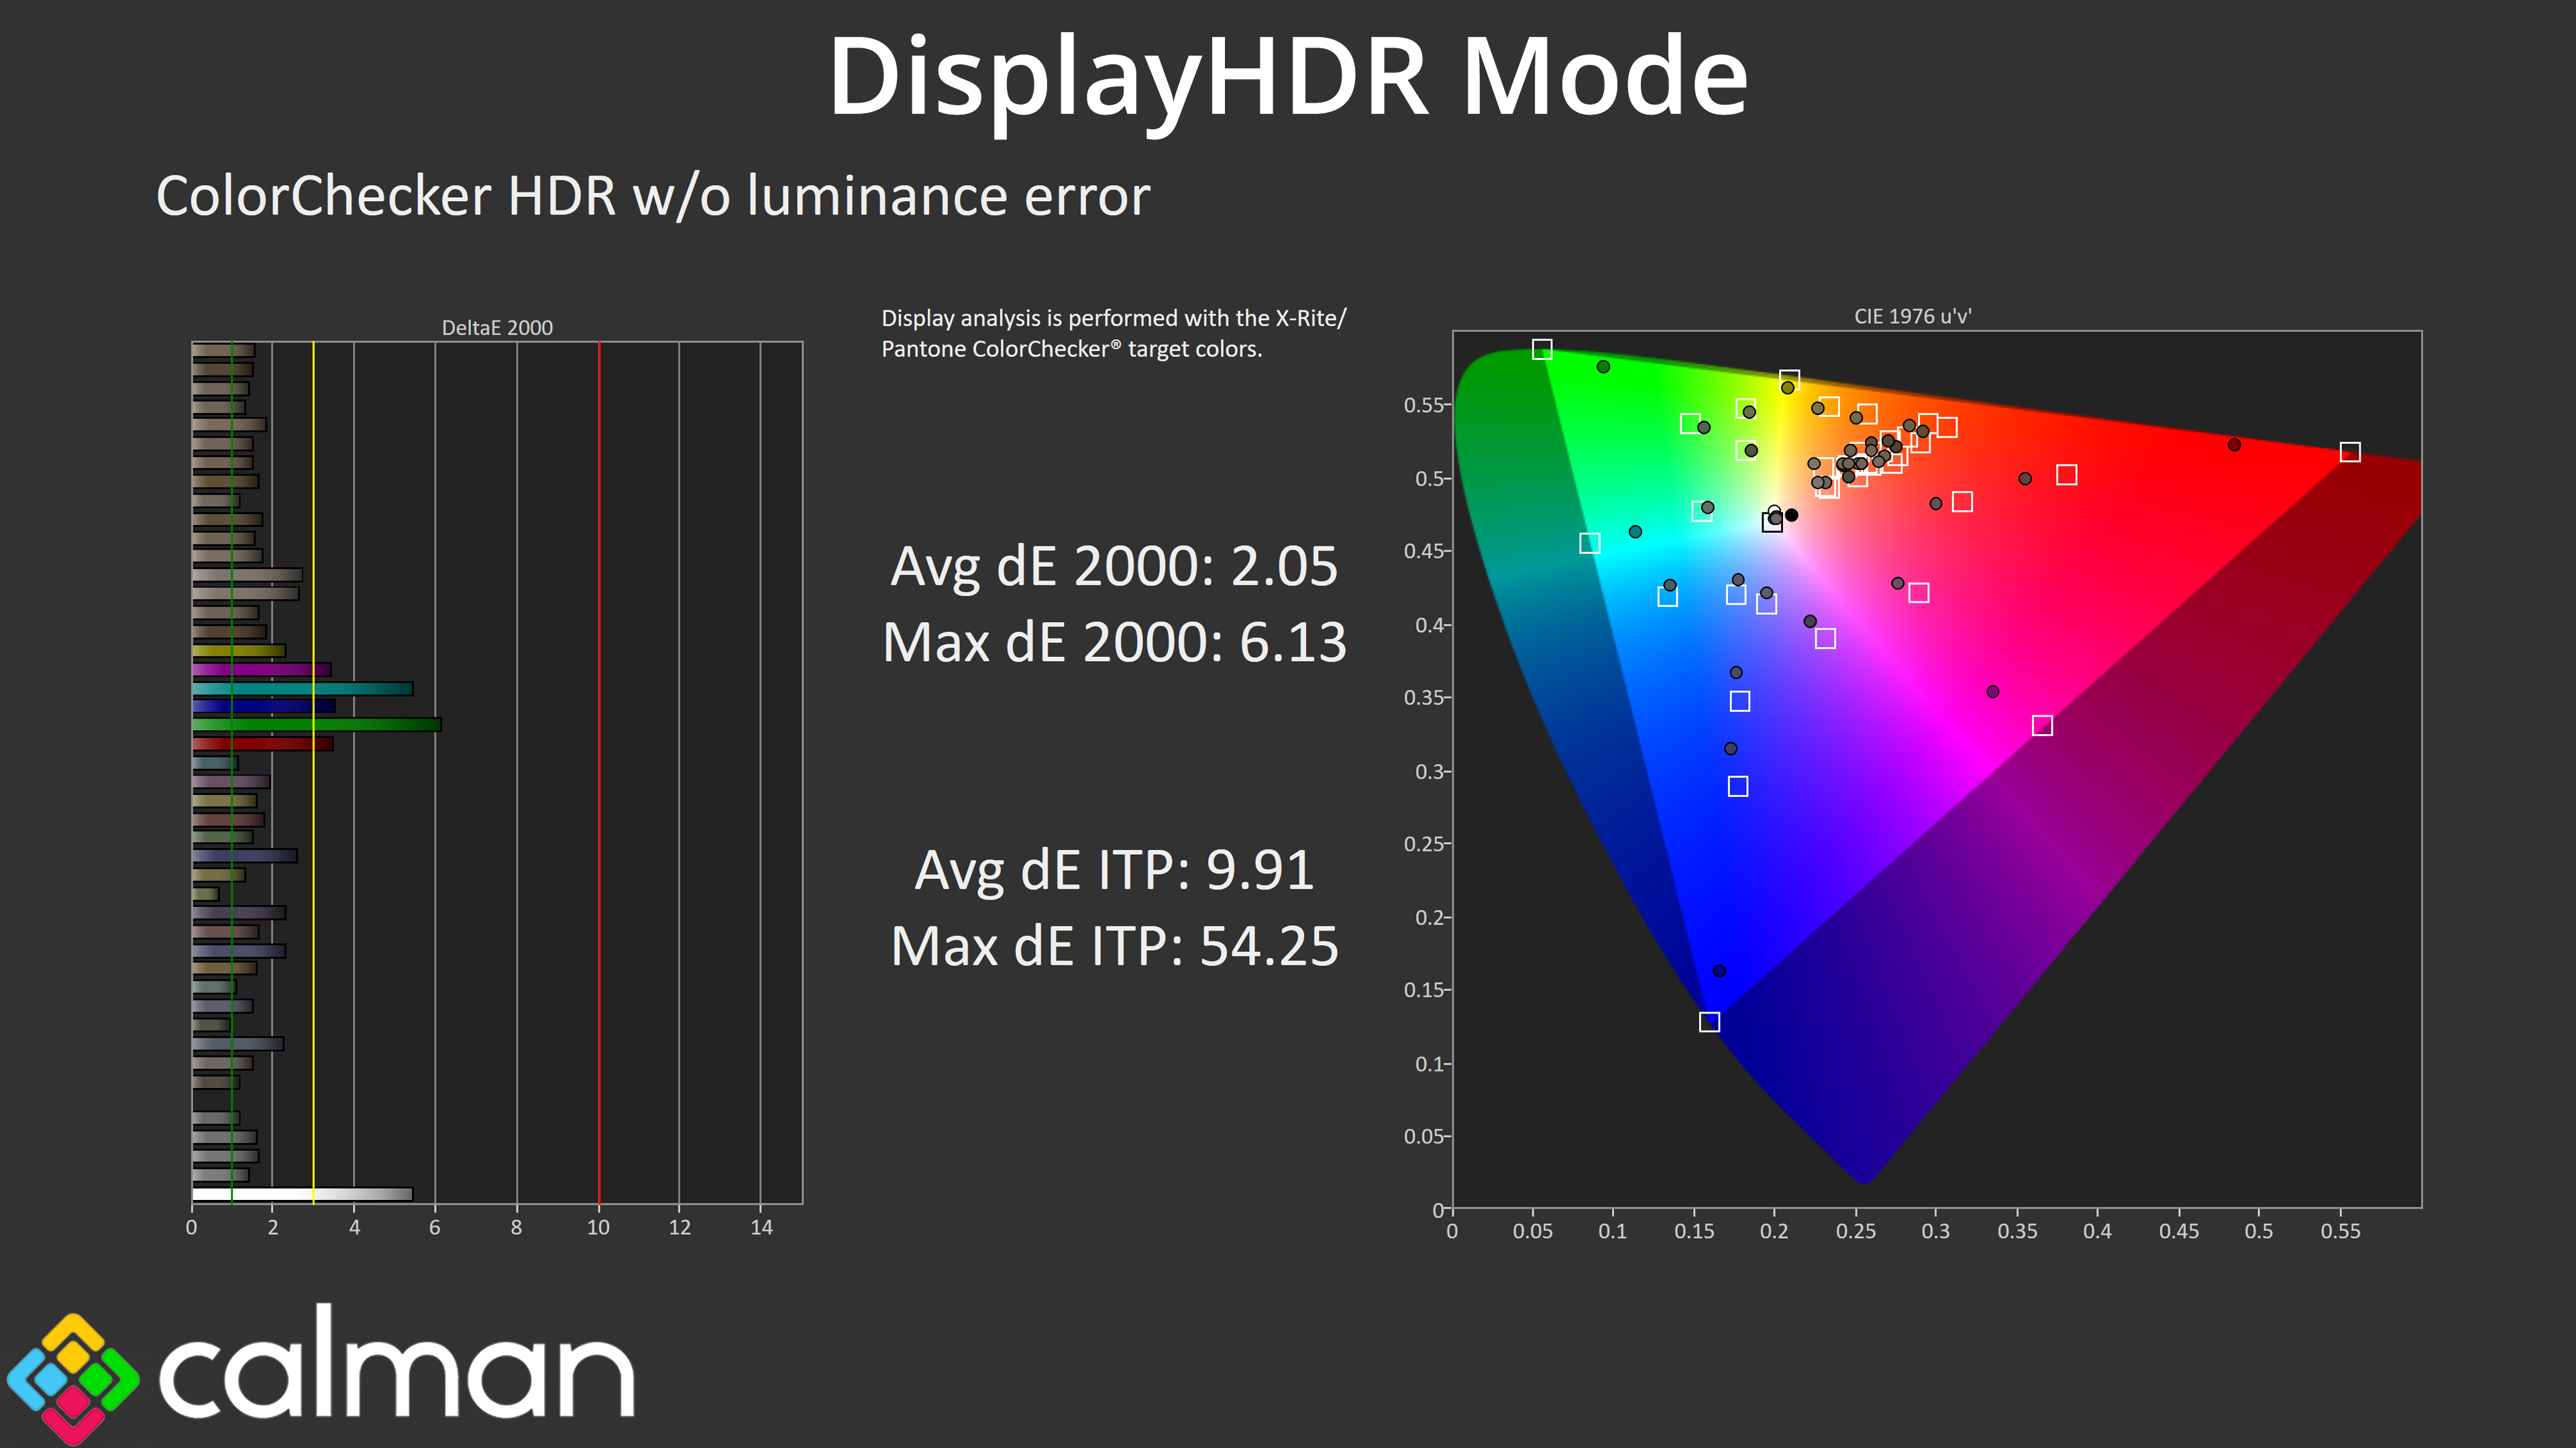Click the DeltaE 2000 chart title
Viewport: 2576px width, 1448px height.
point(497,328)
